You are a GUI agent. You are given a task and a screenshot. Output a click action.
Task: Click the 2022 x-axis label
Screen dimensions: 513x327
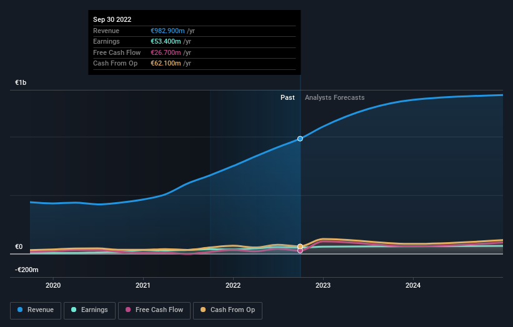tap(233, 285)
